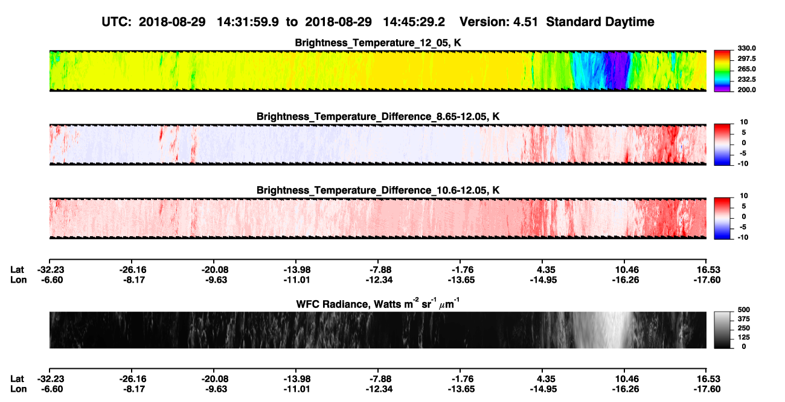Click the 'WFC Radiance, Watts m-2 sr-1 µm-1' title
The height and width of the screenshot is (402, 785).
(x=378, y=304)
